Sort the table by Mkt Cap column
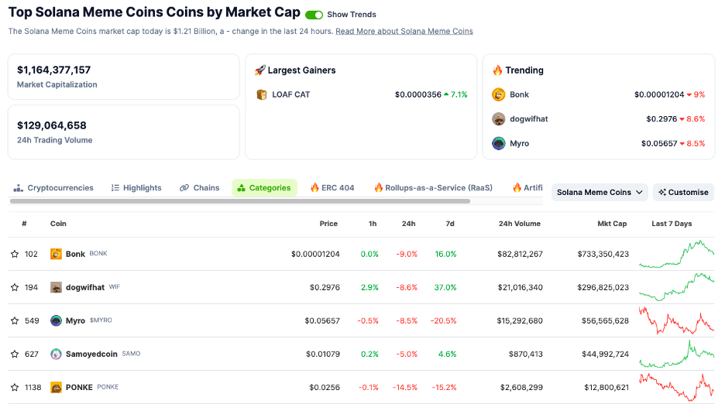Image resolution: width=725 pixels, height=404 pixels. 611,224
